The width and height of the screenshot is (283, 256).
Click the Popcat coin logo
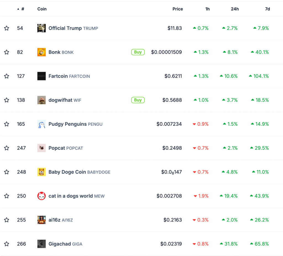[x=41, y=148]
